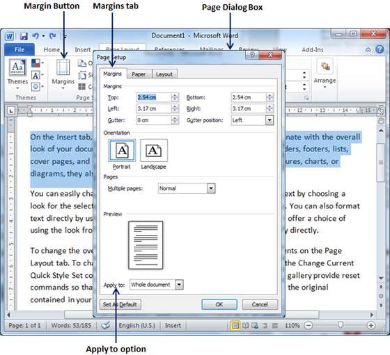Click the OK button
Screen dimensions: 390x355
[x=219, y=304]
